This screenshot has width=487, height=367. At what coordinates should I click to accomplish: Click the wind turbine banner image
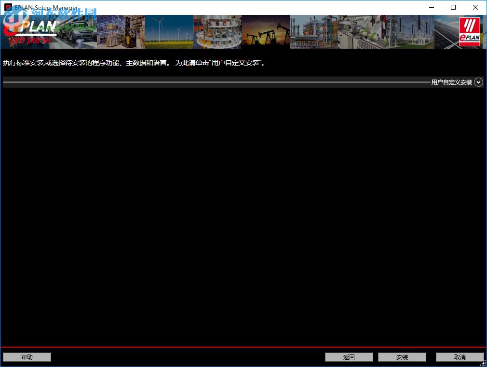click(169, 32)
